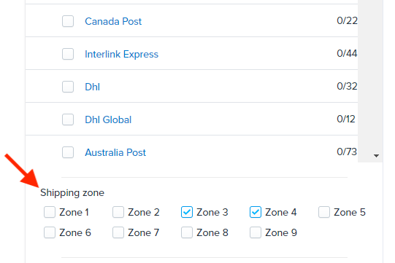
Task: Uncheck the Zone 4 checkbox
Action: [x=256, y=212]
